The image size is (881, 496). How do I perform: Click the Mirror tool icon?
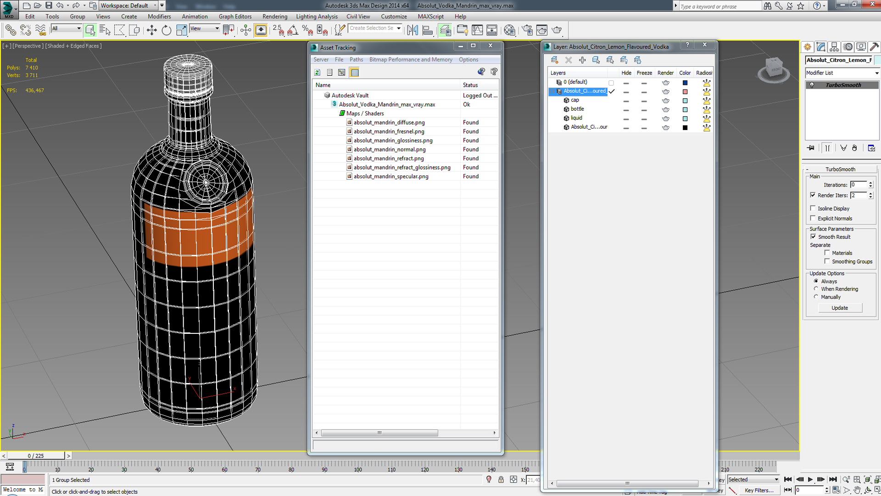(413, 30)
